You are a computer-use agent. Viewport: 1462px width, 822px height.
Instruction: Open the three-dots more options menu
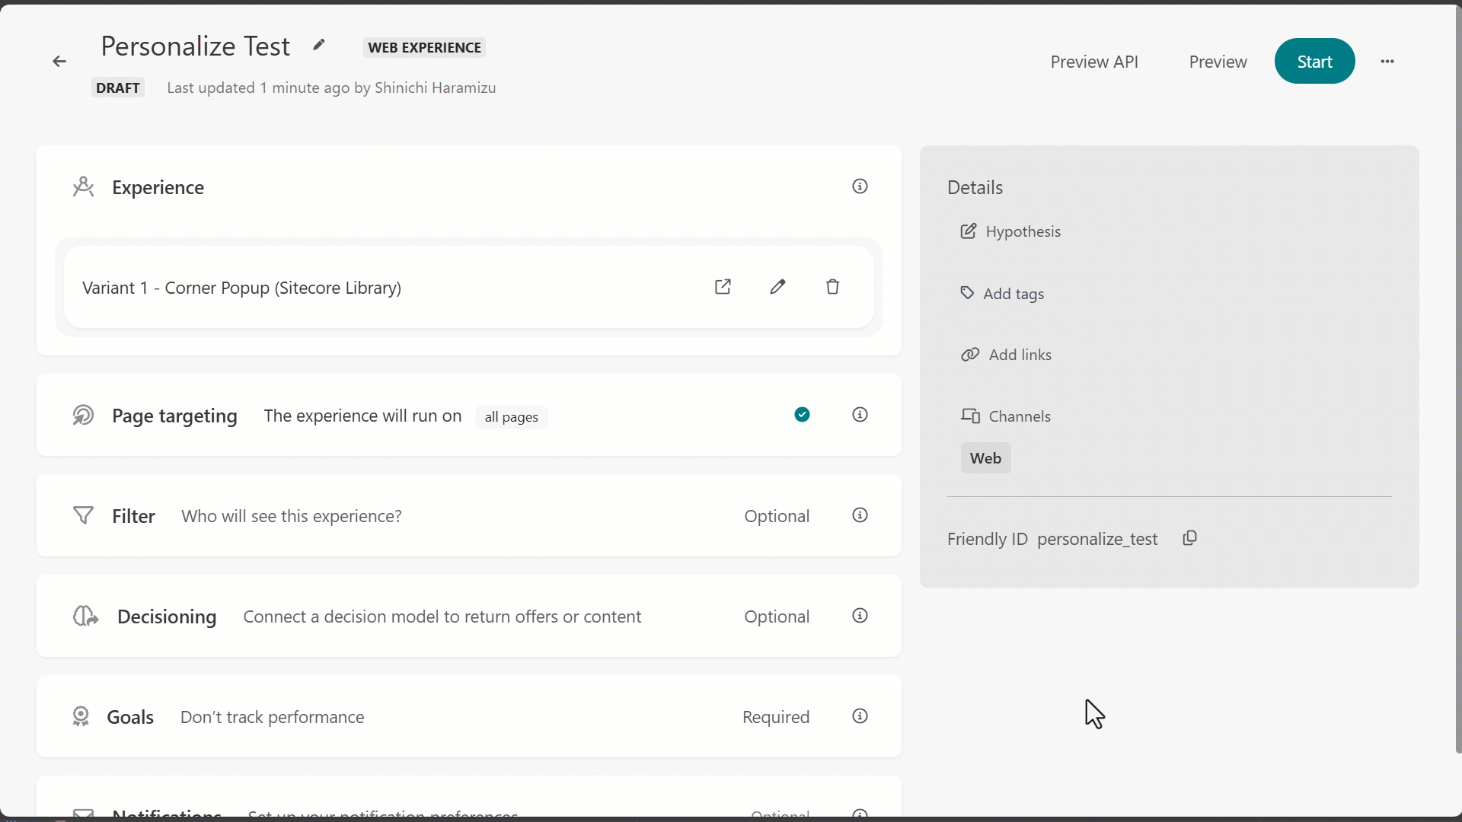1387,62
